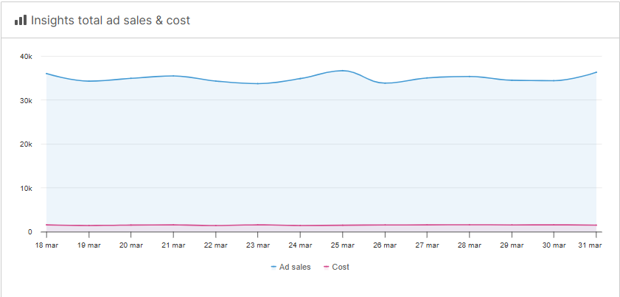The width and height of the screenshot is (620, 297).
Task: Click the 10k y-axis label
Action: [26, 188]
